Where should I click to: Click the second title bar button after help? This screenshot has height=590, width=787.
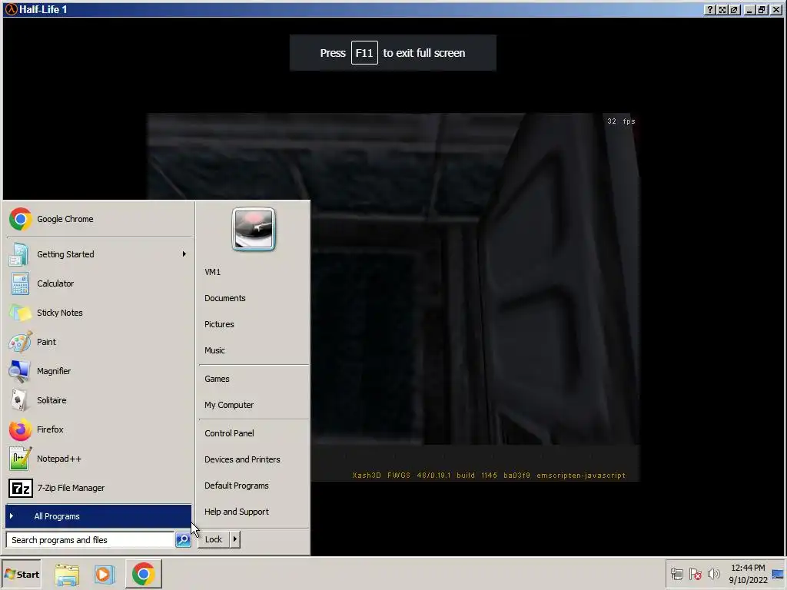point(722,9)
